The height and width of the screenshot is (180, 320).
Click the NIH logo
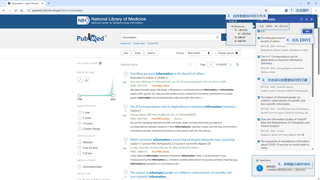coord(83,20)
